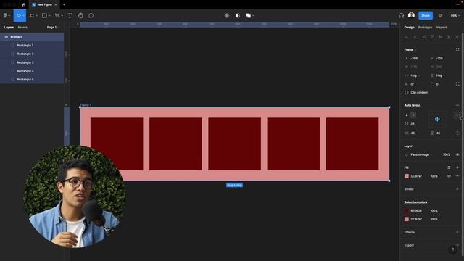The image size is (464, 261).
Task: Click the align horizontal centers icon
Action: tap(415, 37)
